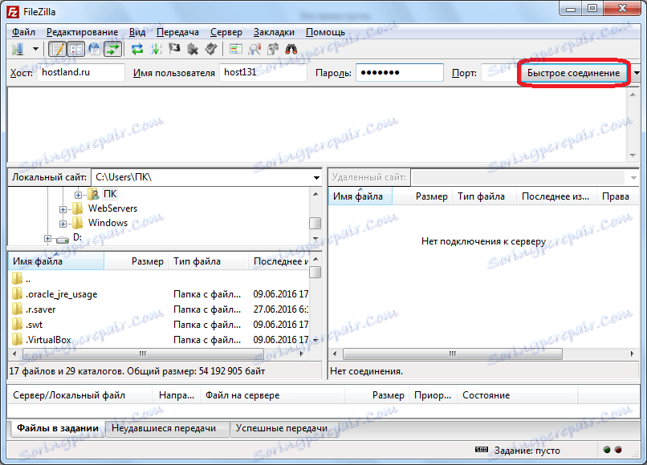
Task: Open the Редактирование menu
Action: 82,32
